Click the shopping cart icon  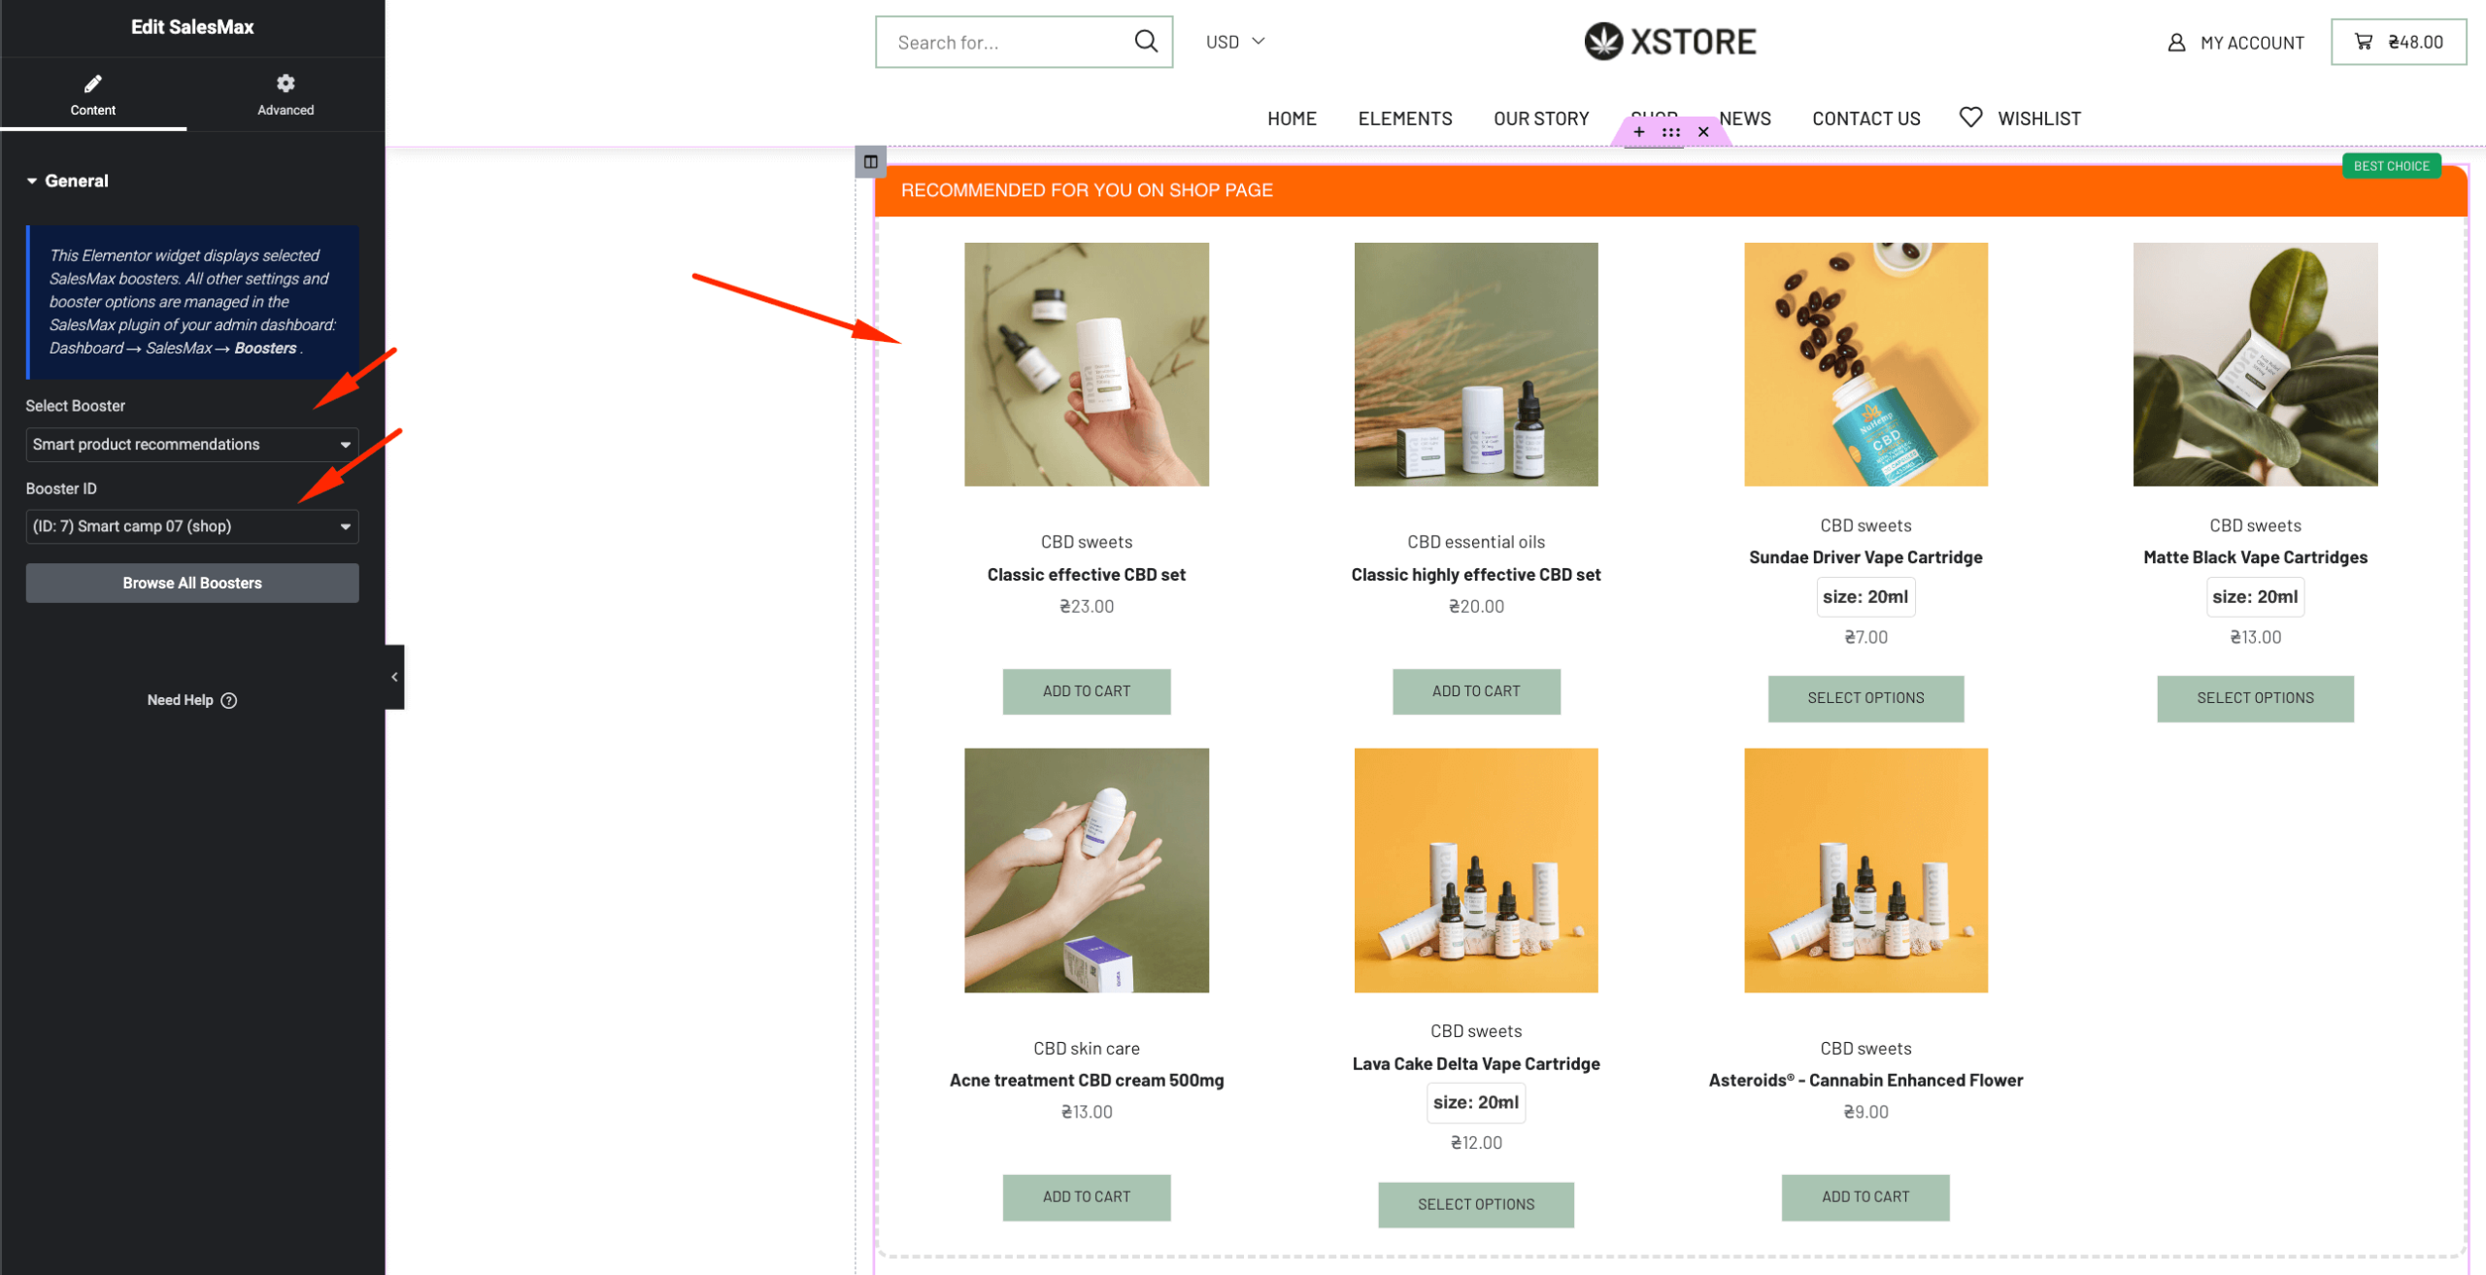click(2364, 42)
